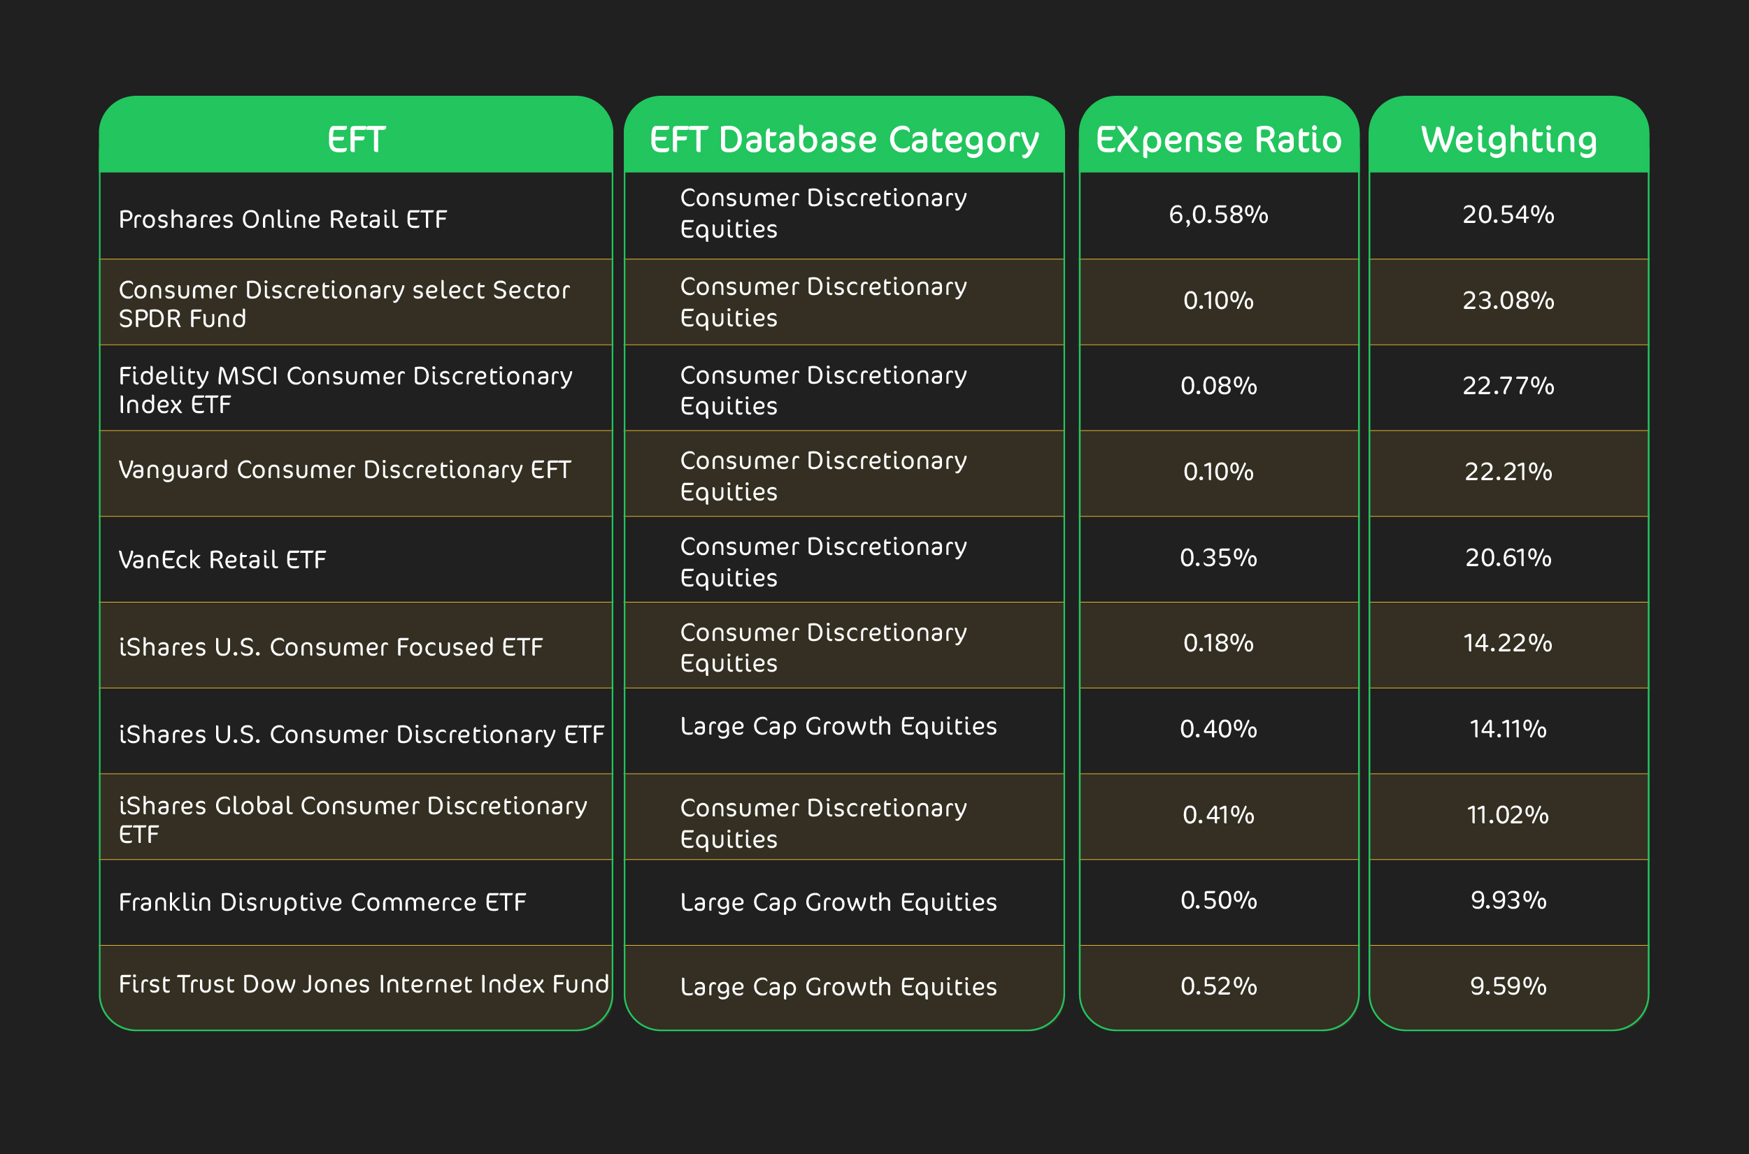Select "iShares U.S. Consumer Focused ETF"

[331, 647]
